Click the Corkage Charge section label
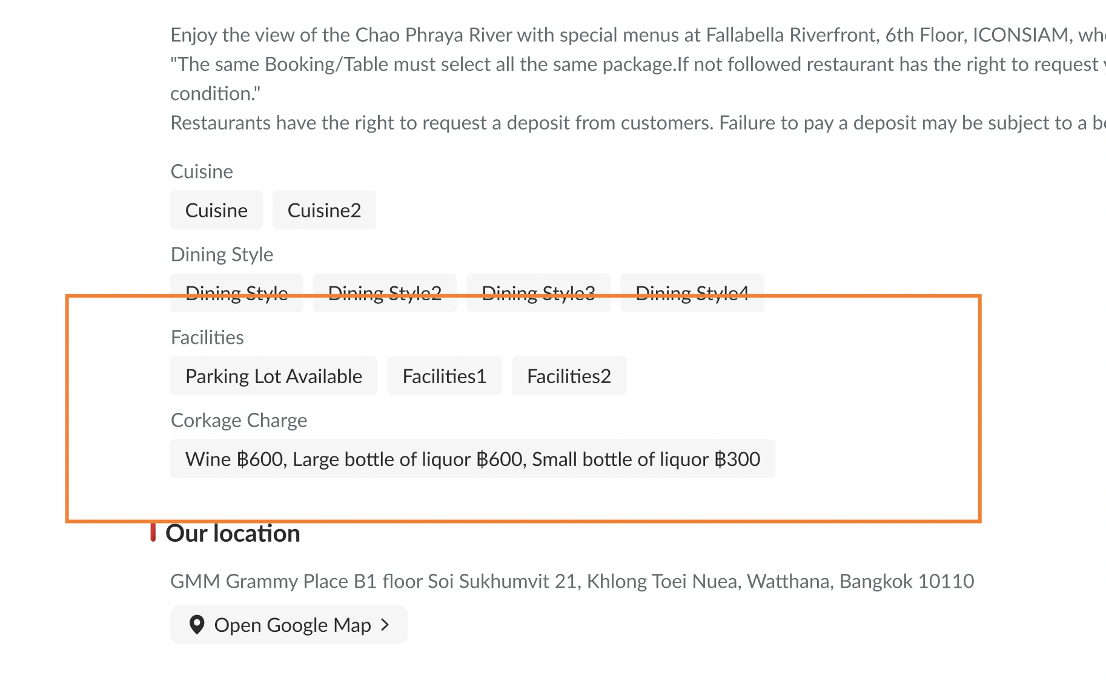The image size is (1106, 684). pyautogui.click(x=239, y=420)
